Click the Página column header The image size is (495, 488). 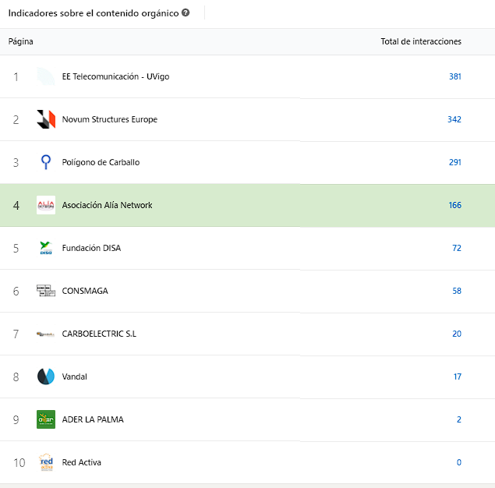[x=20, y=41]
